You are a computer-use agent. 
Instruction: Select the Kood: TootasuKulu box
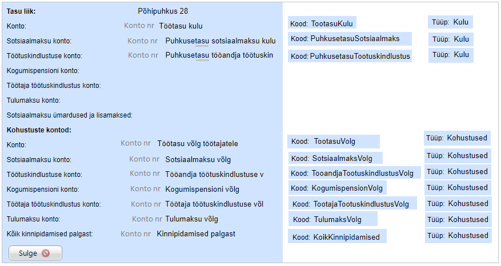point(322,23)
